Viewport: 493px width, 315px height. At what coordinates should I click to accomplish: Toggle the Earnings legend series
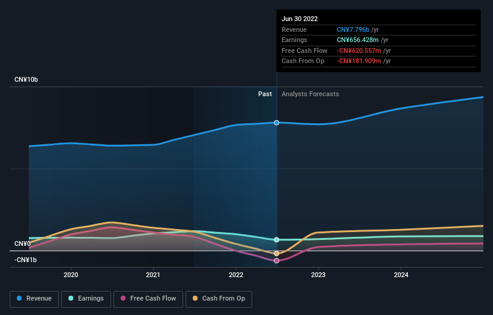tap(86, 299)
